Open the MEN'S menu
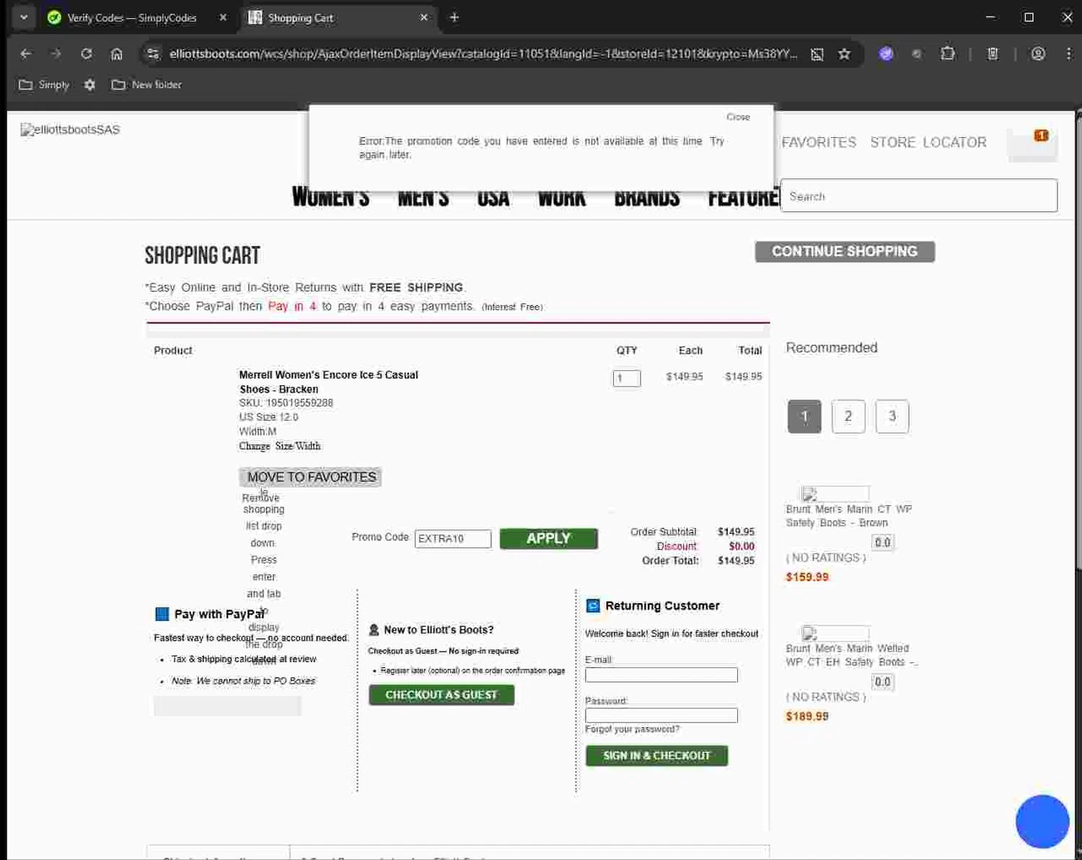 pyautogui.click(x=423, y=198)
